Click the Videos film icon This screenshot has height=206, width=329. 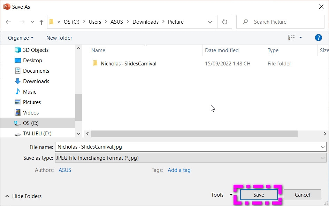(x=18, y=112)
